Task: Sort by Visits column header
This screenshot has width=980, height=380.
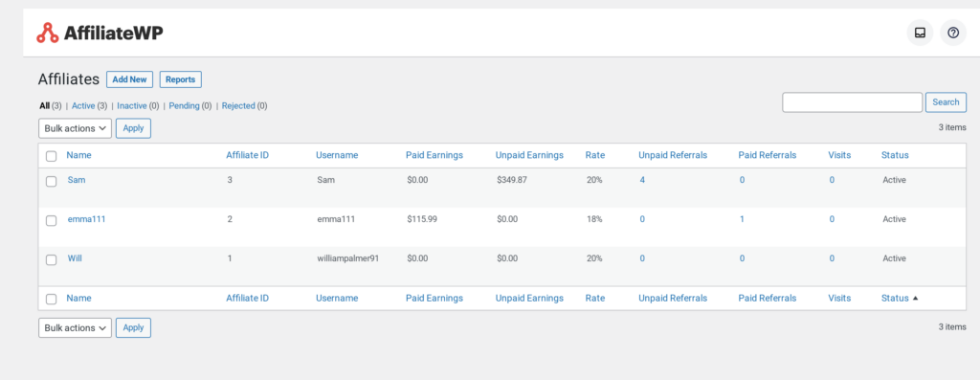Action: coord(839,155)
